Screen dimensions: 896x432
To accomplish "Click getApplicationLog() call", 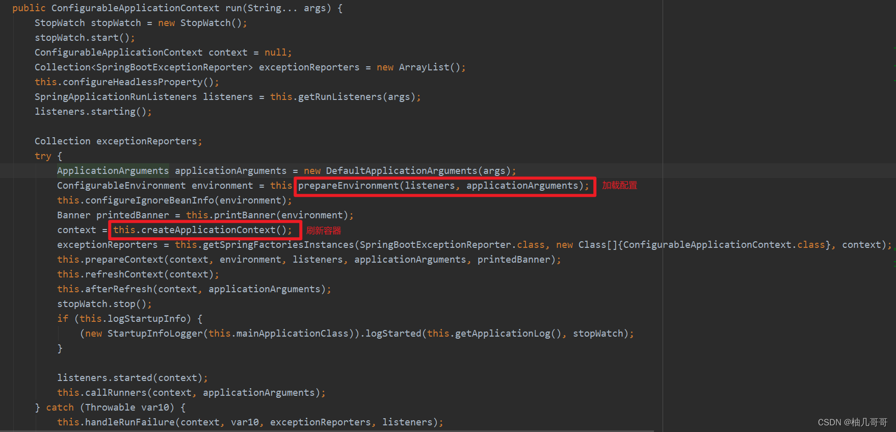I will (x=508, y=334).
